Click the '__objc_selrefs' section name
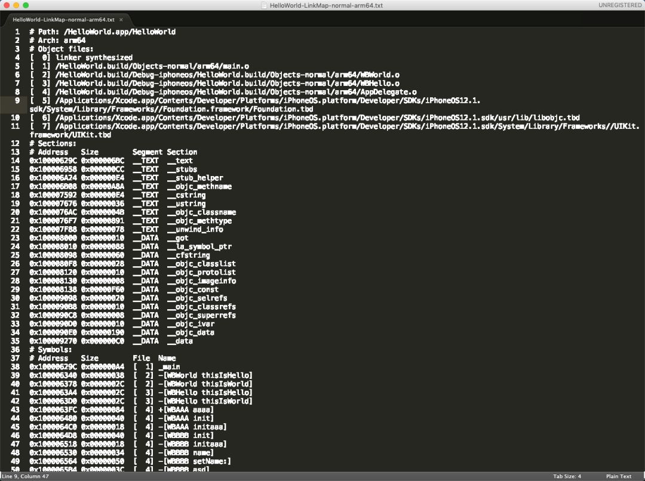This screenshot has height=481, width=645. click(x=197, y=299)
